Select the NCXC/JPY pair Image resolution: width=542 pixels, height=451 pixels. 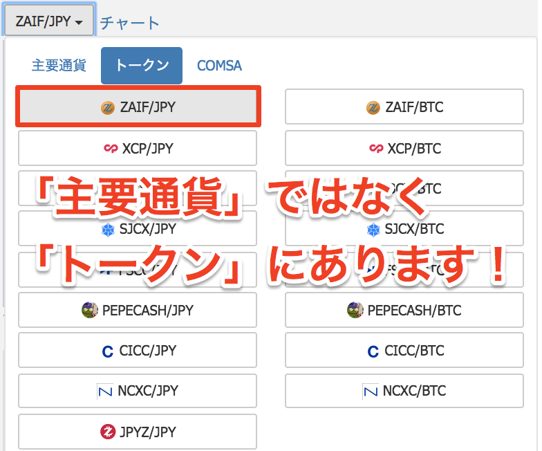click(x=138, y=390)
